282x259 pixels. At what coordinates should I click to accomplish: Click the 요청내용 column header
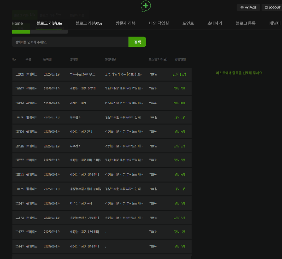(110, 59)
